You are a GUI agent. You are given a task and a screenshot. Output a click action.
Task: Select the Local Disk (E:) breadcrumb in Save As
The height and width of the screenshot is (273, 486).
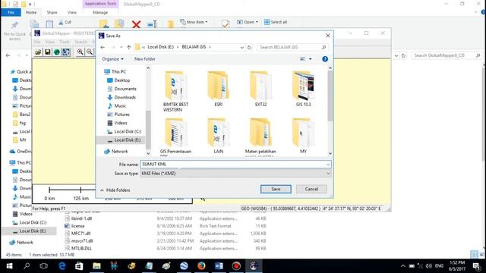160,47
